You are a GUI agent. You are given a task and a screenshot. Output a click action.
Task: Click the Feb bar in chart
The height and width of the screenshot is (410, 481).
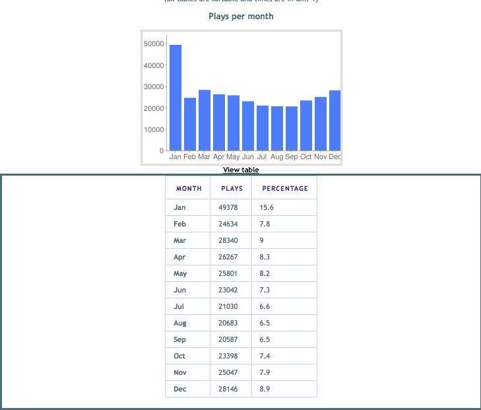click(x=190, y=124)
